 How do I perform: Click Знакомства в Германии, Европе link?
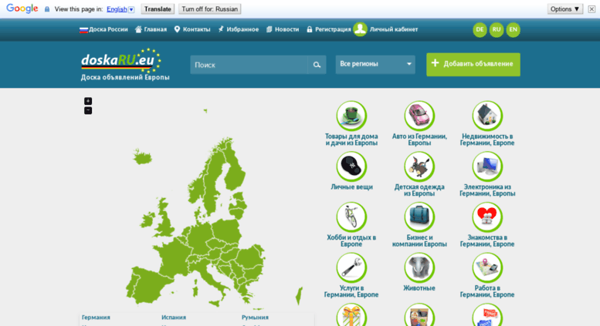487,241
